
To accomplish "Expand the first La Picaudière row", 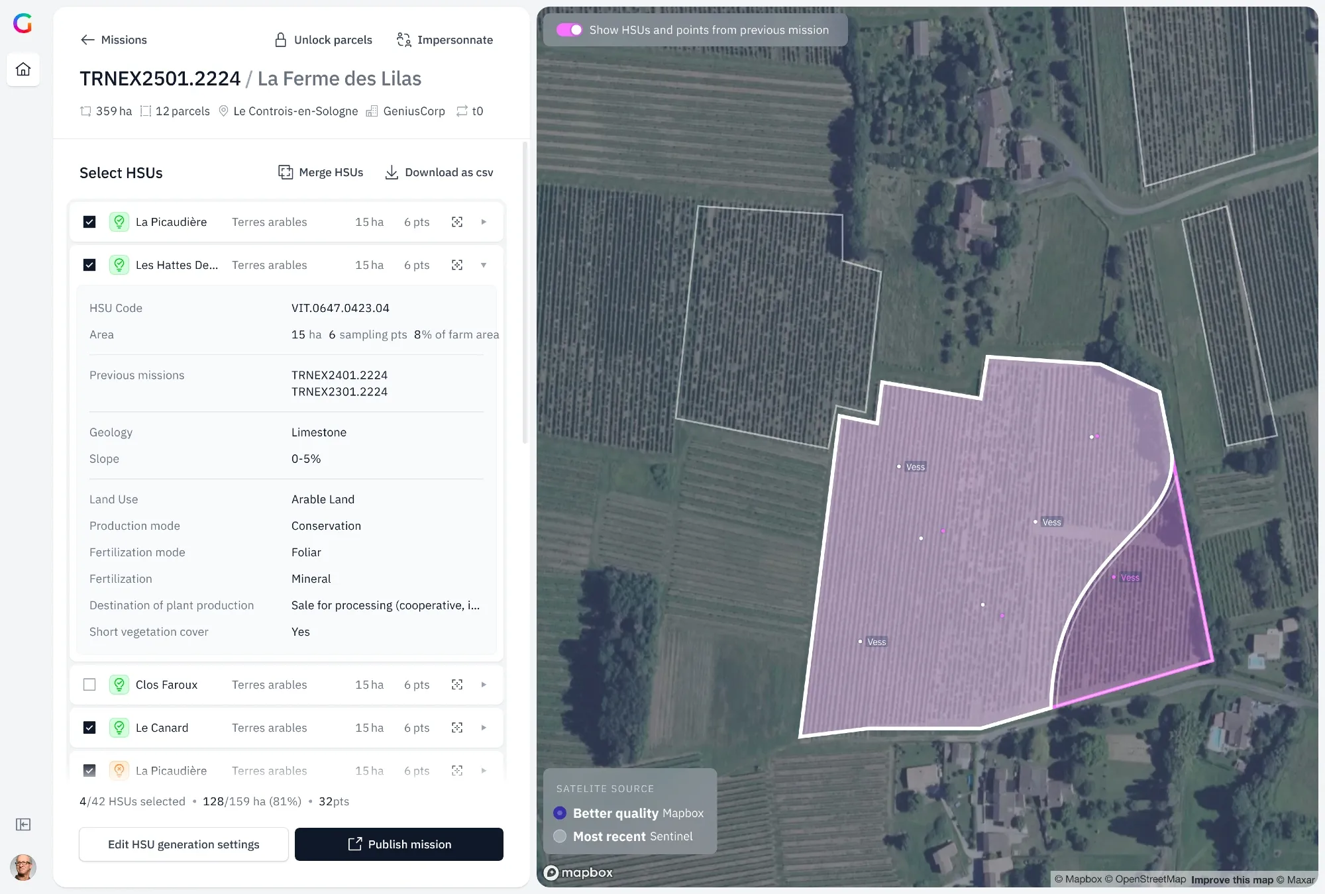I will 484,222.
